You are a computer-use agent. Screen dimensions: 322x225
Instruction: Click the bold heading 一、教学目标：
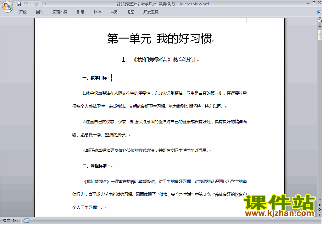tap(96, 78)
